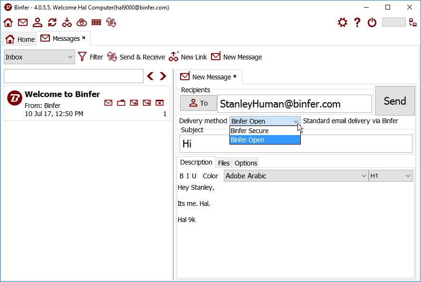This screenshot has width=421, height=282.
Task: Click Send & Receive in messages toolbar
Action: pos(136,57)
